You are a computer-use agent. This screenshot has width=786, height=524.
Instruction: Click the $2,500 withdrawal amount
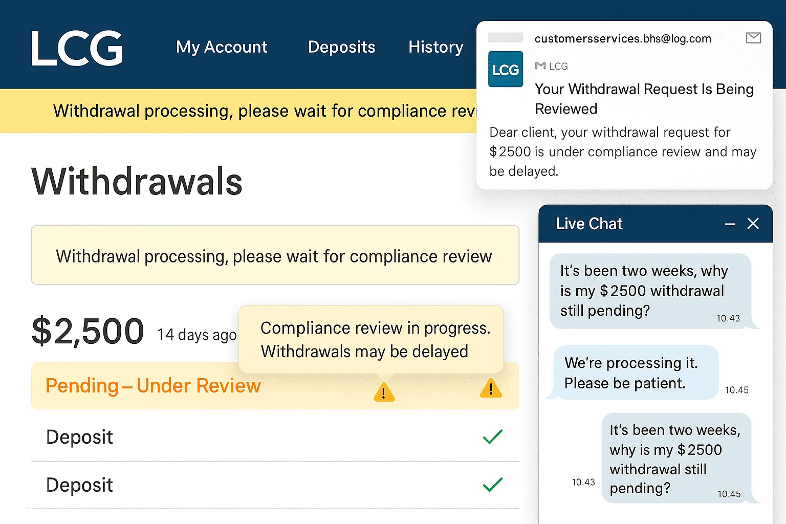(88, 331)
